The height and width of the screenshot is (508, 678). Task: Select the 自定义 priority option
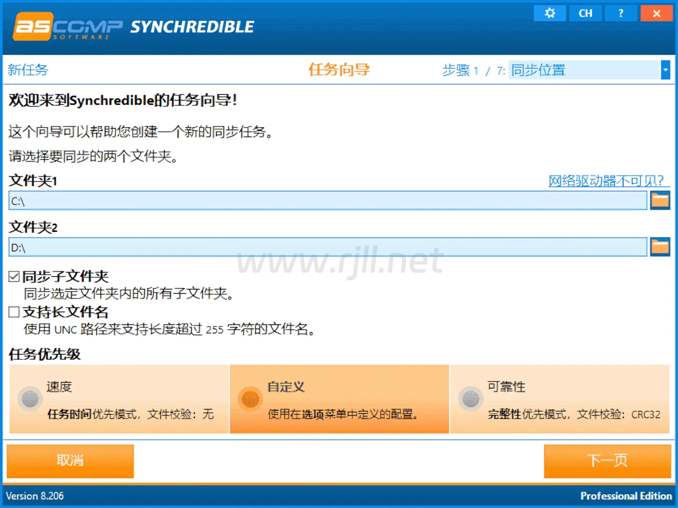point(251,398)
